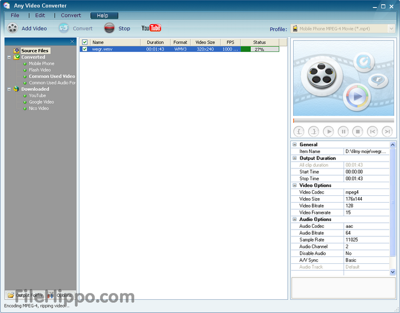Click the Add Video label
The width and height of the screenshot is (400, 313).
click(x=34, y=29)
